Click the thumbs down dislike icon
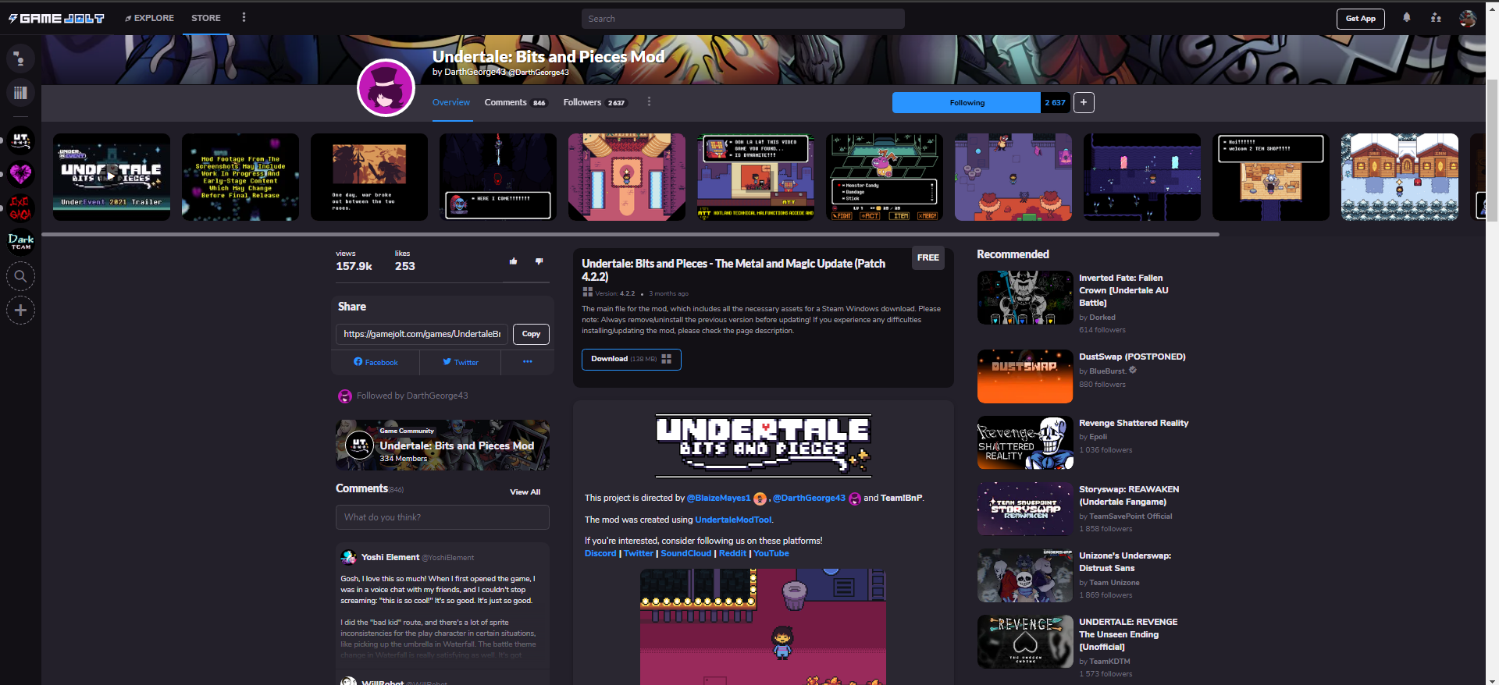 pyautogui.click(x=539, y=261)
